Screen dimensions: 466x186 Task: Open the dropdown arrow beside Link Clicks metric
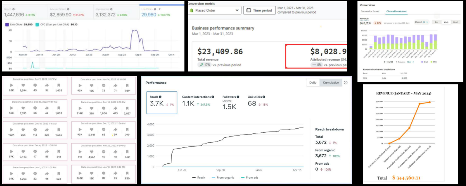[x=159, y=9]
